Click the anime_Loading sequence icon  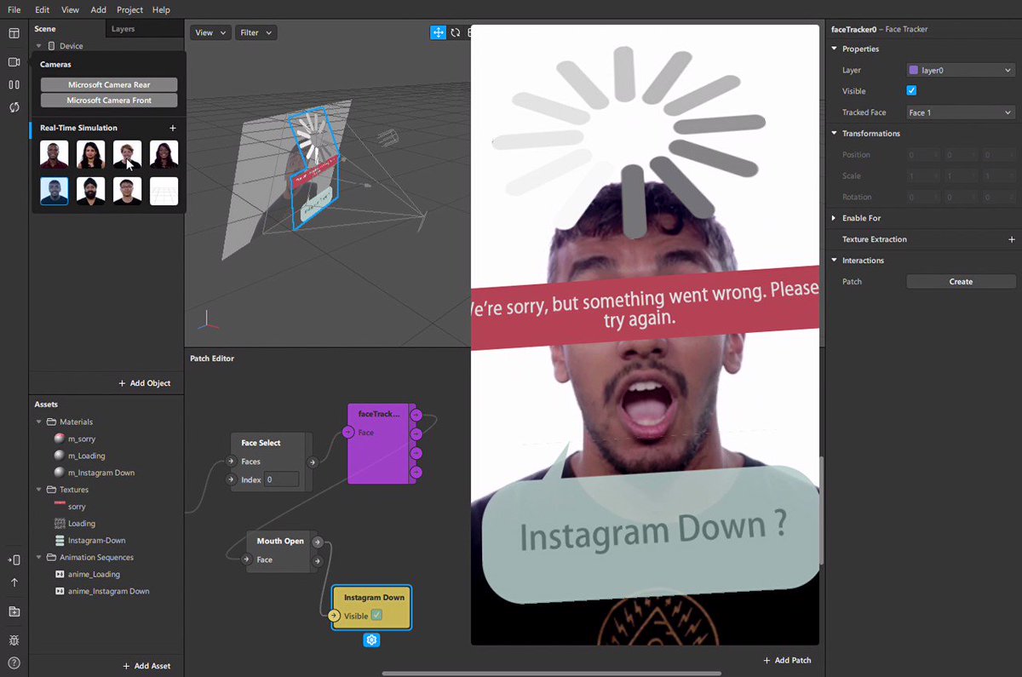pyautogui.click(x=59, y=575)
